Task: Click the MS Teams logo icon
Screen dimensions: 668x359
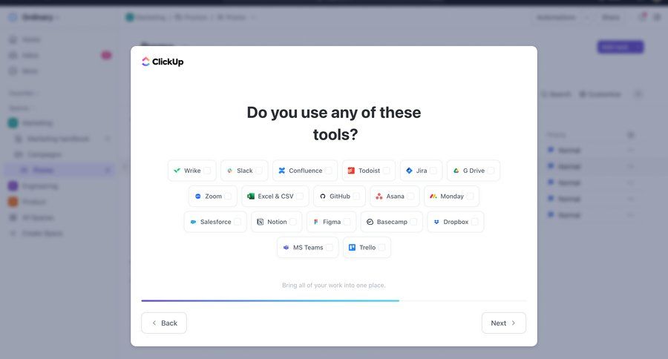Action: 286,248
